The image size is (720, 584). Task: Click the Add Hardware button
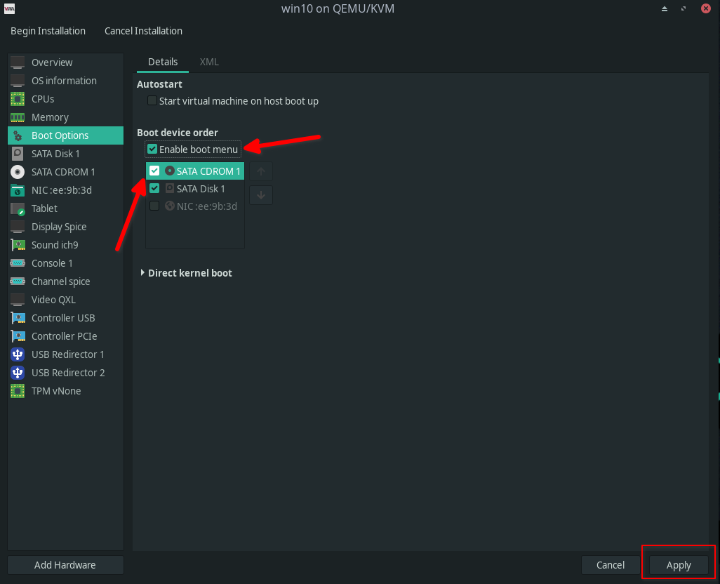tap(65, 565)
